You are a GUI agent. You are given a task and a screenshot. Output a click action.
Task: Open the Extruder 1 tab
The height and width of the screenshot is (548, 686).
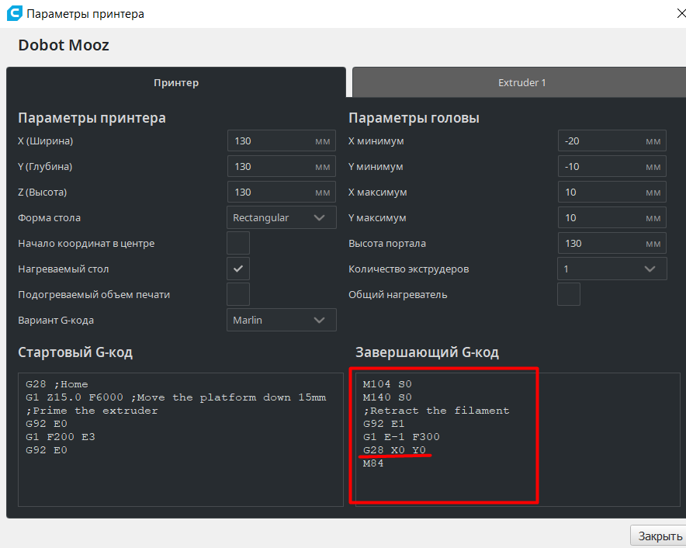coord(520,82)
